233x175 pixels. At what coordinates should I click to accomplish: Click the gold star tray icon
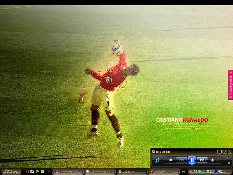pos(191,171)
